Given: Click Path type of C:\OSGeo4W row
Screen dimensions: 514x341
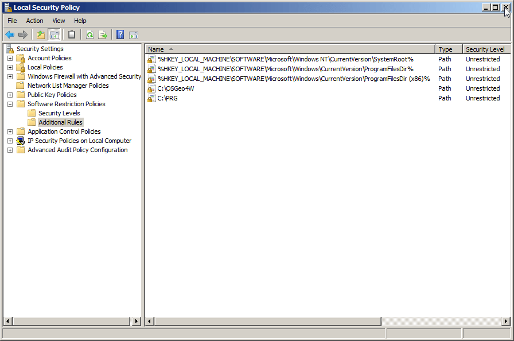Looking at the screenshot, I should [445, 88].
